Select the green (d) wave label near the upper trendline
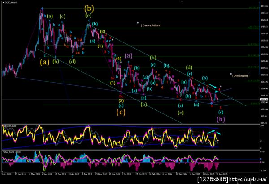Image resolution: width=269 pixels, height=184 pixels. tap(189, 67)
